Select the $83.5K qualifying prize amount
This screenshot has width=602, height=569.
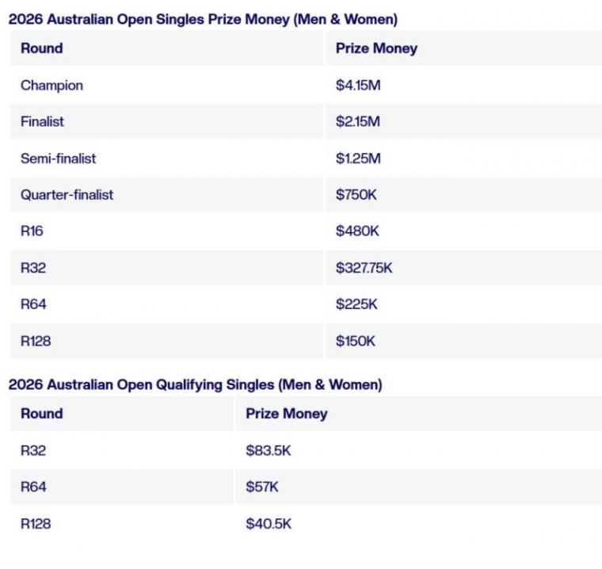tap(269, 450)
